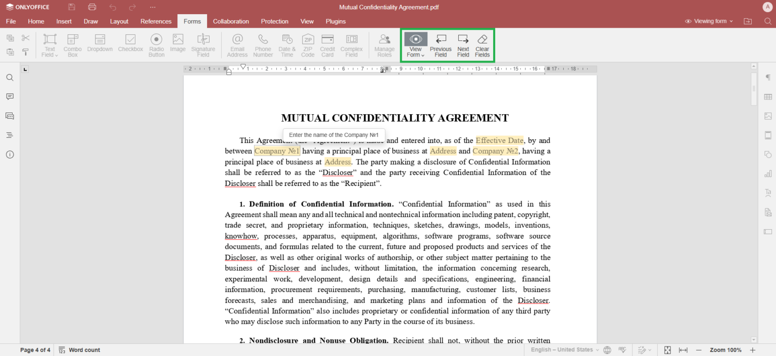Switch to the Insert tab

click(64, 21)
